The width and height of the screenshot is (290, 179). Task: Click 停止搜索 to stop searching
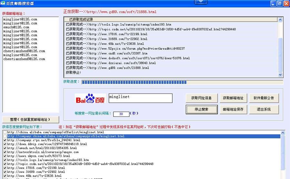point(202,109)
